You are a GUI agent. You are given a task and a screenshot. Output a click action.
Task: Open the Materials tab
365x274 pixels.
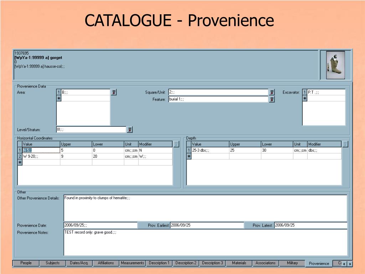[239, 263]
